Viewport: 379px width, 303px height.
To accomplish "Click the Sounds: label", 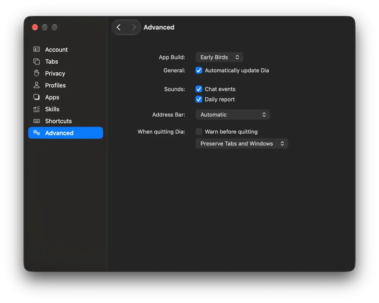I will click(174, 89).
